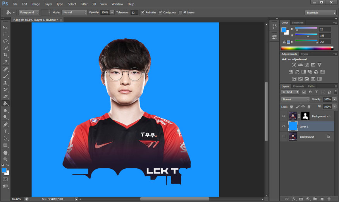339x202 pixels.
Task: Enable the All Layers checkbox
Action: click(181, 12)
